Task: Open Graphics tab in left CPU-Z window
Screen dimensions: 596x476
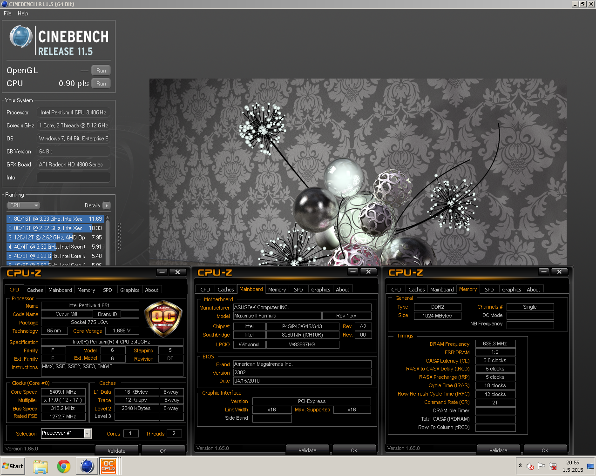Action: (x=130, y=290)
